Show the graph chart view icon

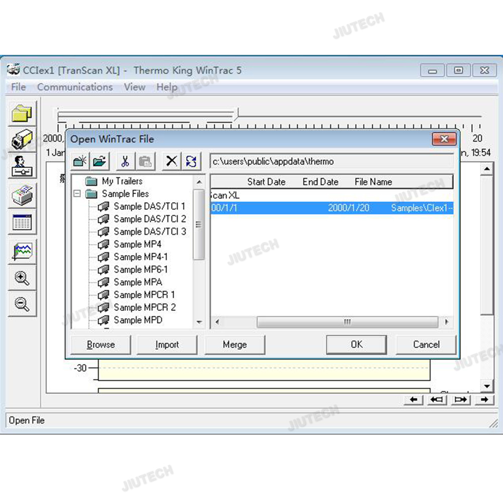[x=22, y=251]
